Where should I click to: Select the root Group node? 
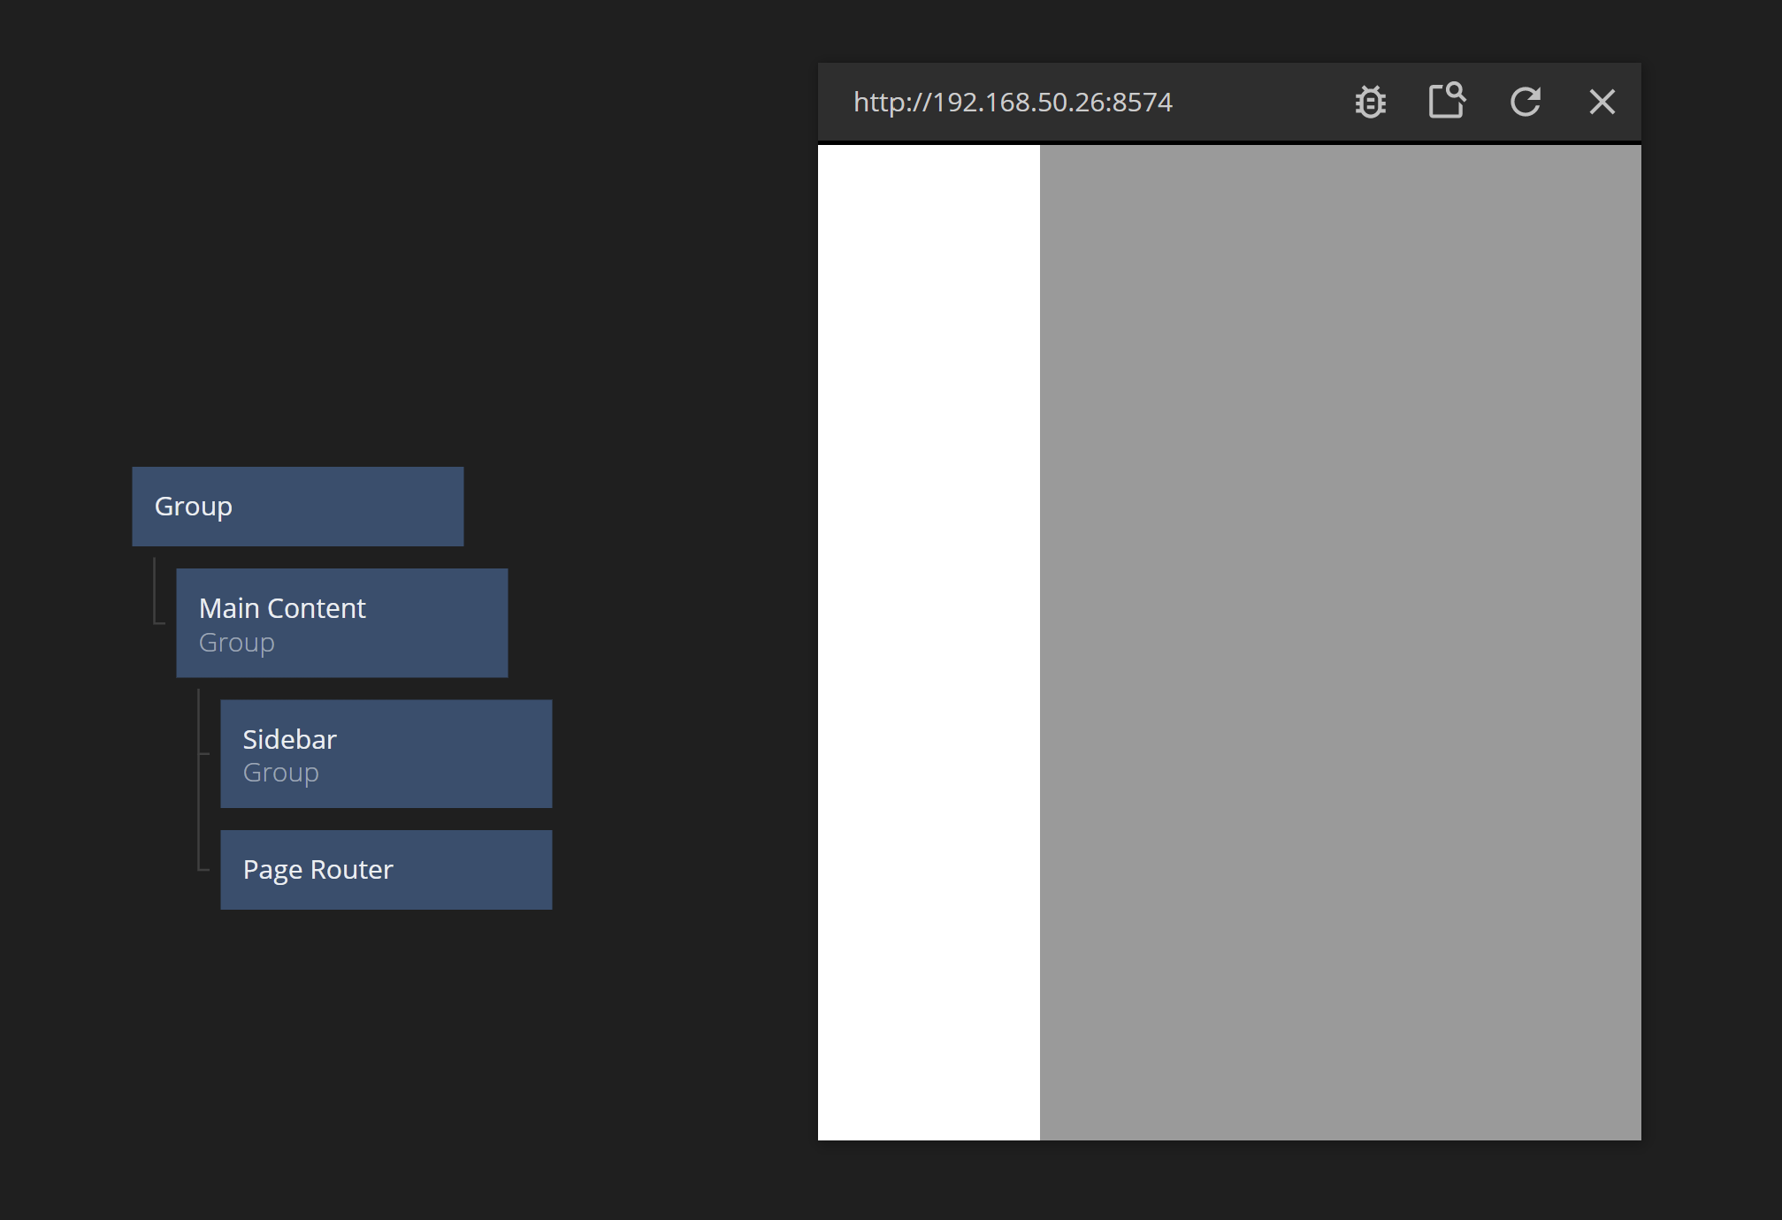297,507
